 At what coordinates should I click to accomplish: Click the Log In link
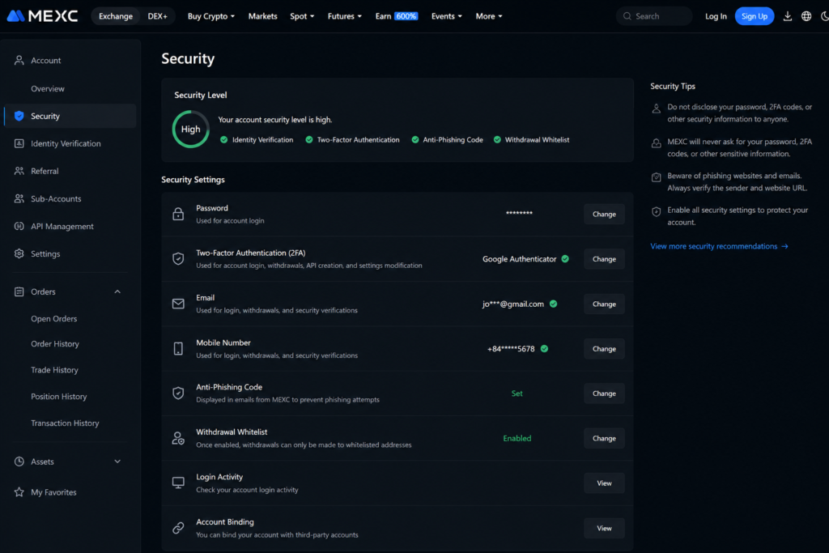716,16
